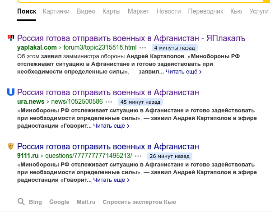270x217 pixels.
Task: Click the '4 минуты назад' badge
Action: [x=175, y=48]
